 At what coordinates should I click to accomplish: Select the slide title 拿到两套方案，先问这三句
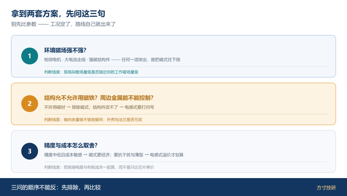(x=58, y=14)
